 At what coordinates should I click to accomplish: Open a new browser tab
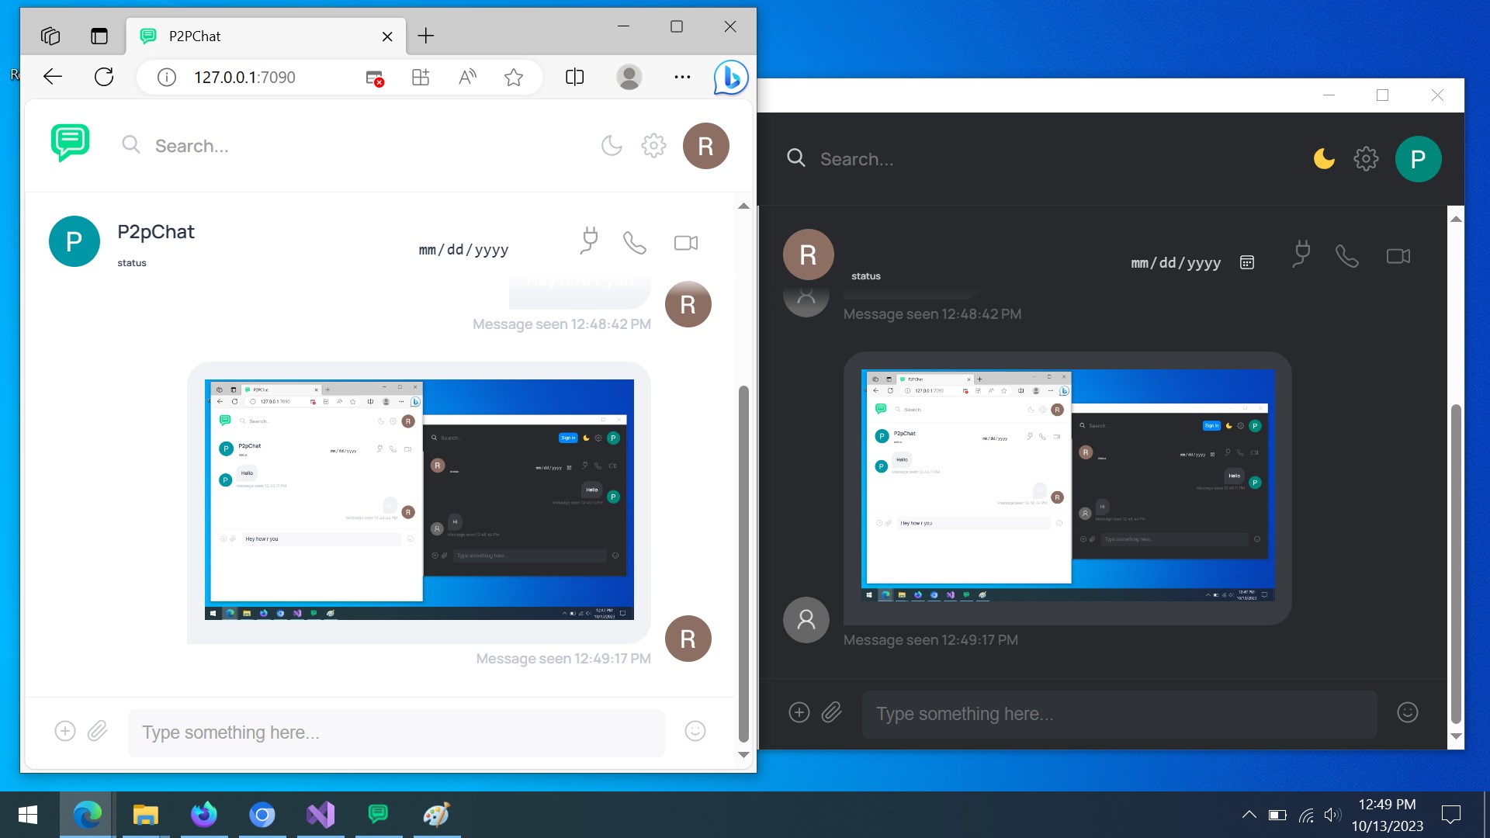tap(425, 36)
